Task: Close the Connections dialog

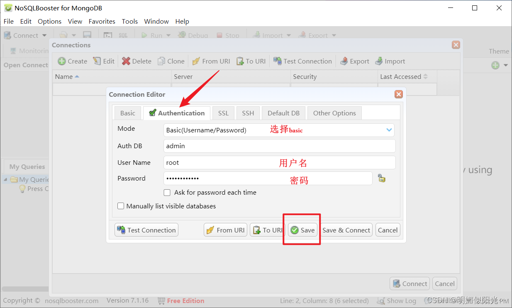Action: [456, 45]
